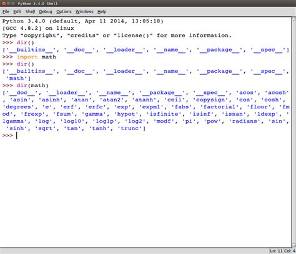This screenshot has width=296, height=254.
Task: Click 'tanh' in the output list
Action: point(99,128)
